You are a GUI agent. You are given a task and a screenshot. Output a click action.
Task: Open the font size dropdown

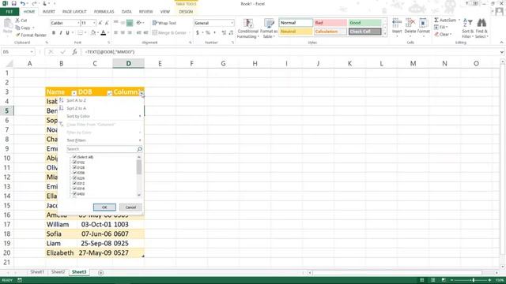(94, 23)
